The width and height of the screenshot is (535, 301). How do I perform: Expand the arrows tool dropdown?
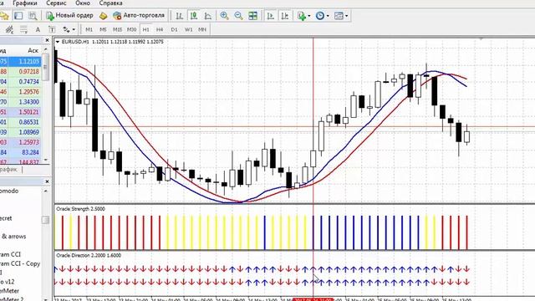(x=74, y=30)
